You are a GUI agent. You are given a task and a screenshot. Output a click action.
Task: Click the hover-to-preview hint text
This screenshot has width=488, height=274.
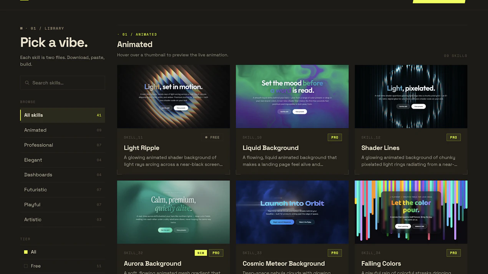click(x=173, y=55)
